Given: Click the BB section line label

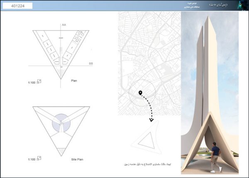Looking at the screenshot, I should 90,64.
